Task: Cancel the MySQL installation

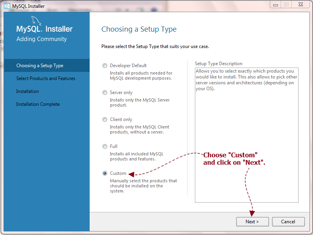Action: tap(288, 222)
